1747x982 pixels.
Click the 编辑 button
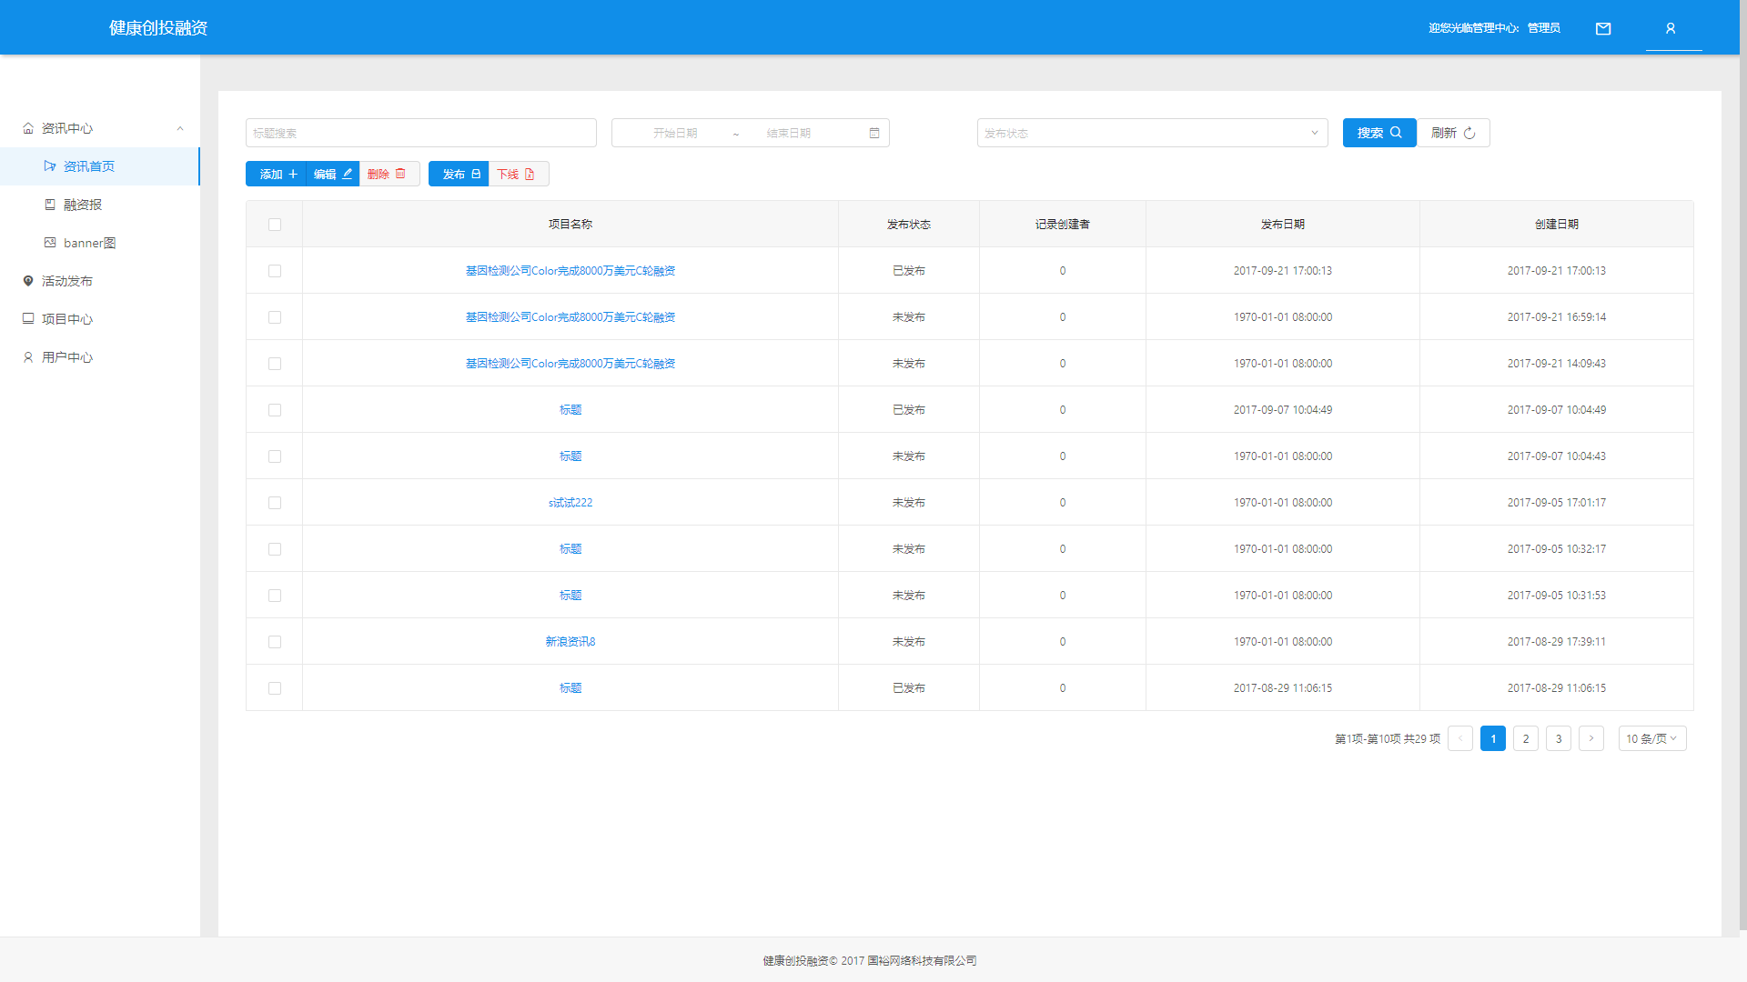click(333, 174)
